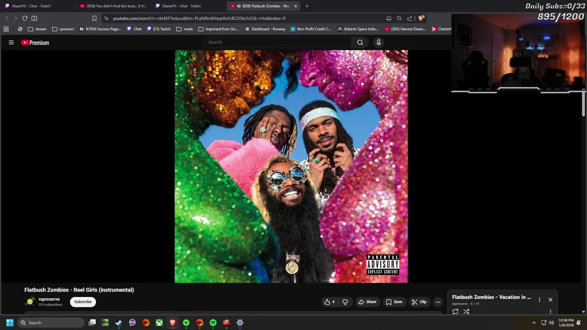This screenshot has height=330, width=587.
Task: Open Windows Start menu
Action: coord(10,323)
